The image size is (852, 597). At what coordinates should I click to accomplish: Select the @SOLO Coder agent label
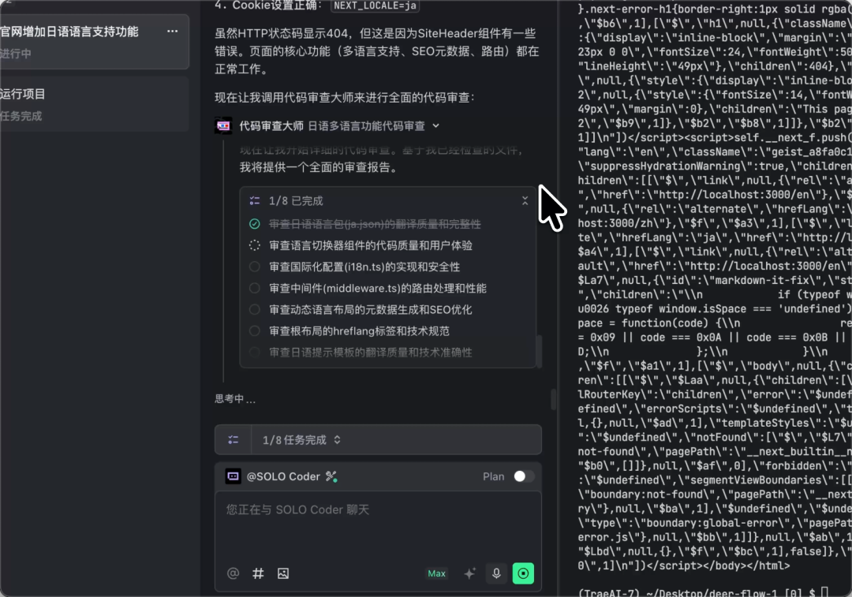click(x=283, y=476)
